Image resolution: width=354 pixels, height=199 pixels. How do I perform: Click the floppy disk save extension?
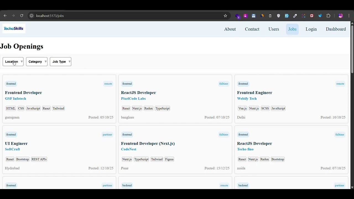[254, 16]
